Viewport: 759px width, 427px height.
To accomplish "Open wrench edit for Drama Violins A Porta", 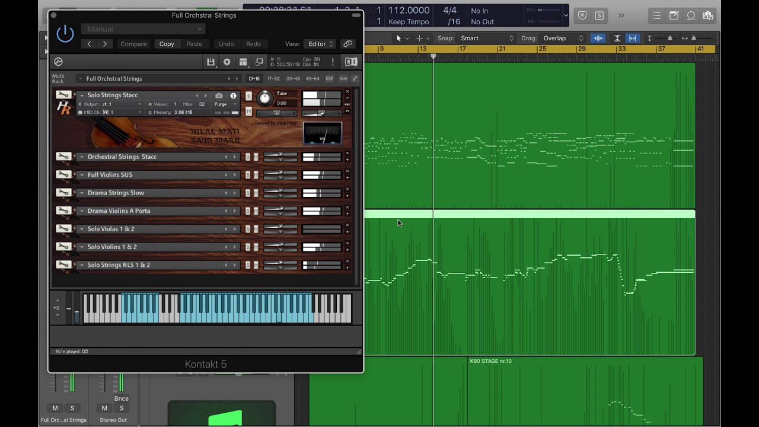I will tap(63, 211).
